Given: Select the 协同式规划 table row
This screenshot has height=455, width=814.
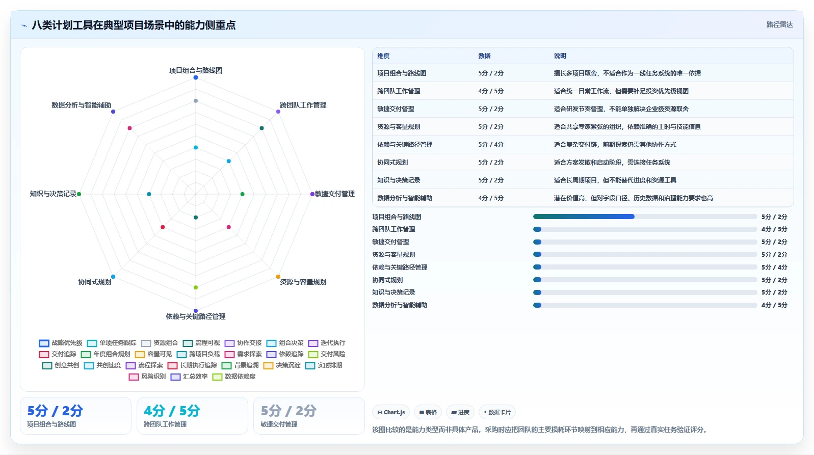Looking at the screenshot, I should click(x=583, y=163).
